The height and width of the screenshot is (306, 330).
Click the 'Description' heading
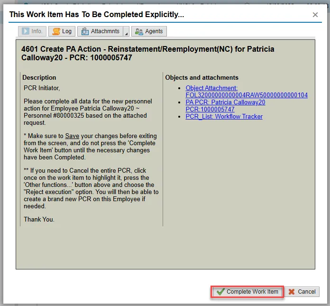pyautogui.click(x=39, y=77)
